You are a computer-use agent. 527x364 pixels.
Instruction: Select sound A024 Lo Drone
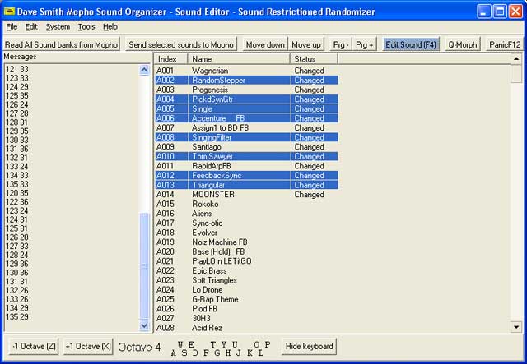[247, 290]
